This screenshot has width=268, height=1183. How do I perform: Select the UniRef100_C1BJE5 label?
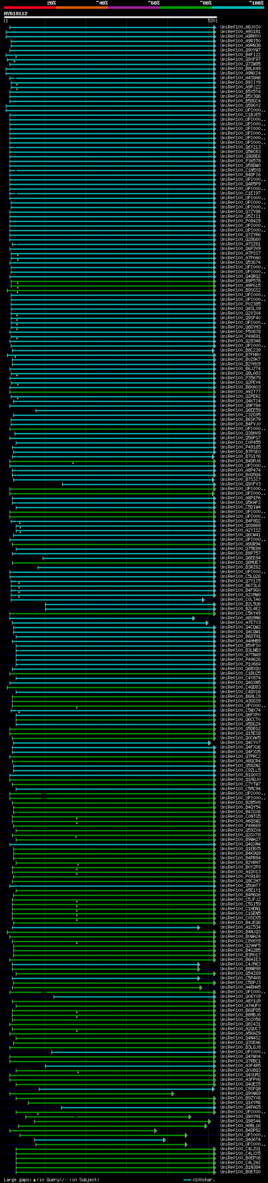(x=240, y=115)
